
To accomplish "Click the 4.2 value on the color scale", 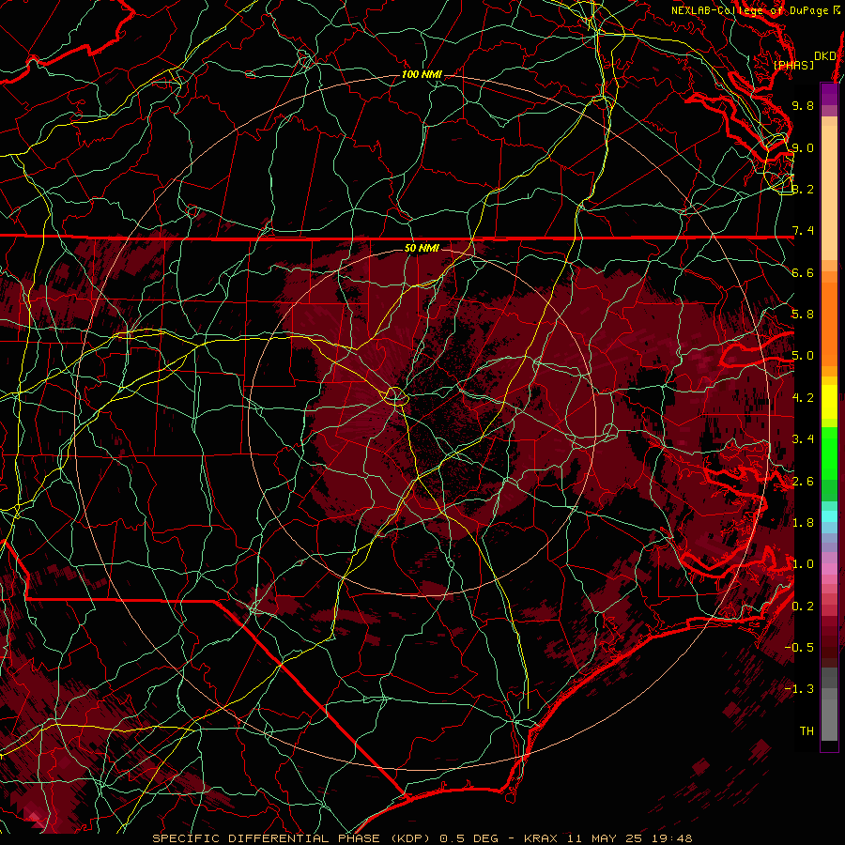I will pyautogui.click(x=803, y=398).
